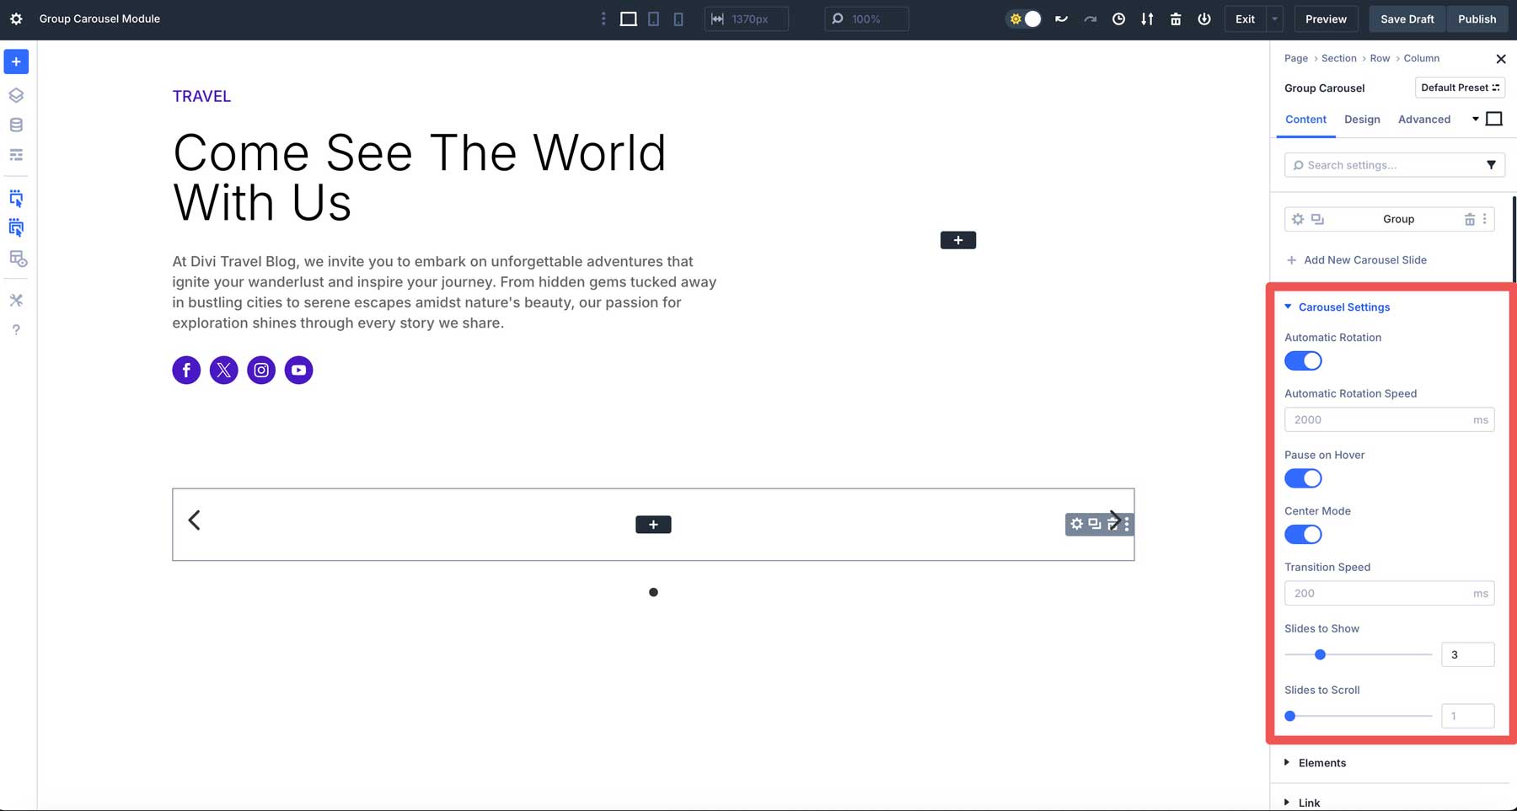1517x811 pixels.
Task: Switch to the Design tab
Action: click(x=1362, y=119)
